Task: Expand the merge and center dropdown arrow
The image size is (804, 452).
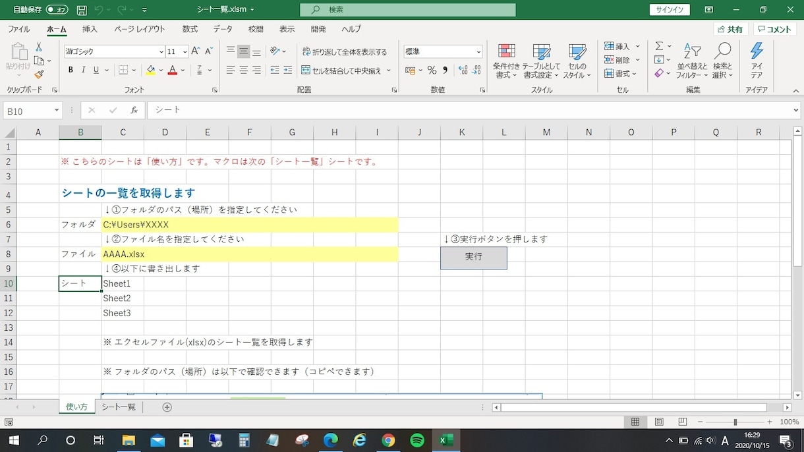Action: (389, 70)
